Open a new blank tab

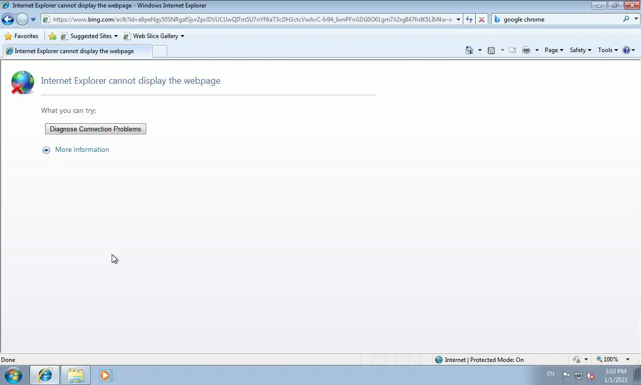click(x=160, y=51)
